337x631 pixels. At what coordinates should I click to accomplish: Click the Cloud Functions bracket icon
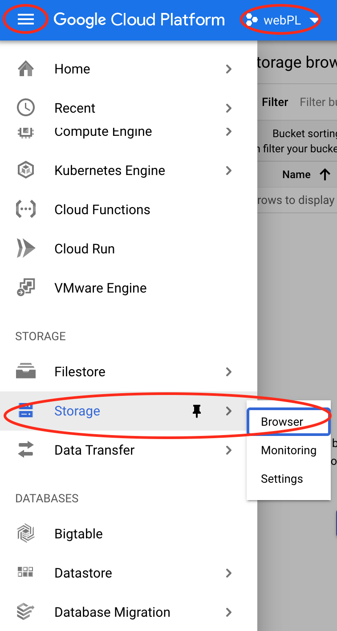pyautogui.click(x=26, y=209)
